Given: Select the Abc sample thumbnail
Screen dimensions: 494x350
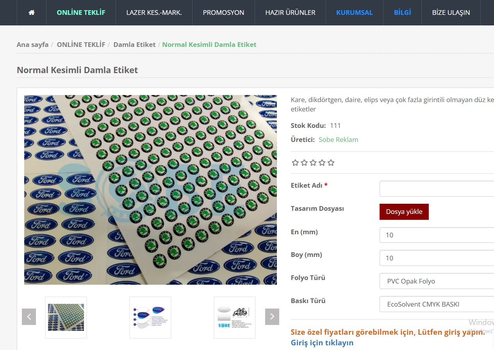Looking at the screenshot, I should coord(235,317).
